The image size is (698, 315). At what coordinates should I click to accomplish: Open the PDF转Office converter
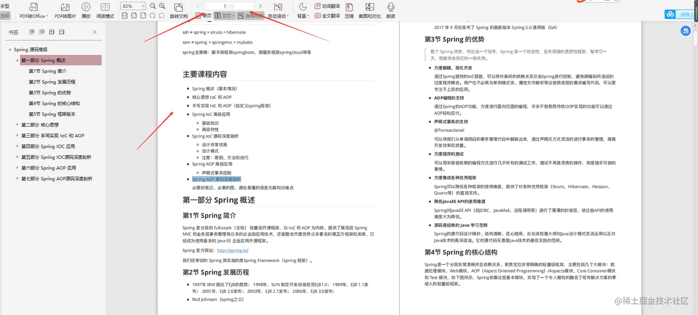33,11
